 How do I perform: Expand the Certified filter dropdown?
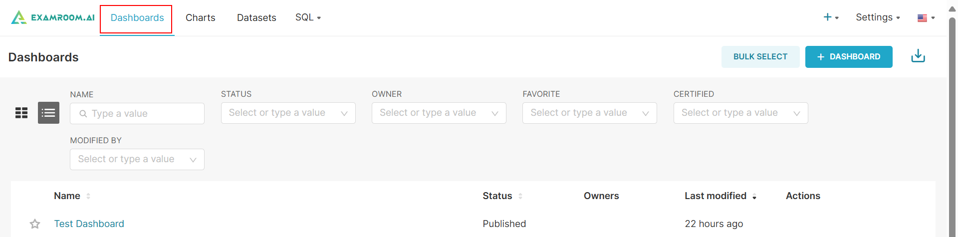click(740, 113)
